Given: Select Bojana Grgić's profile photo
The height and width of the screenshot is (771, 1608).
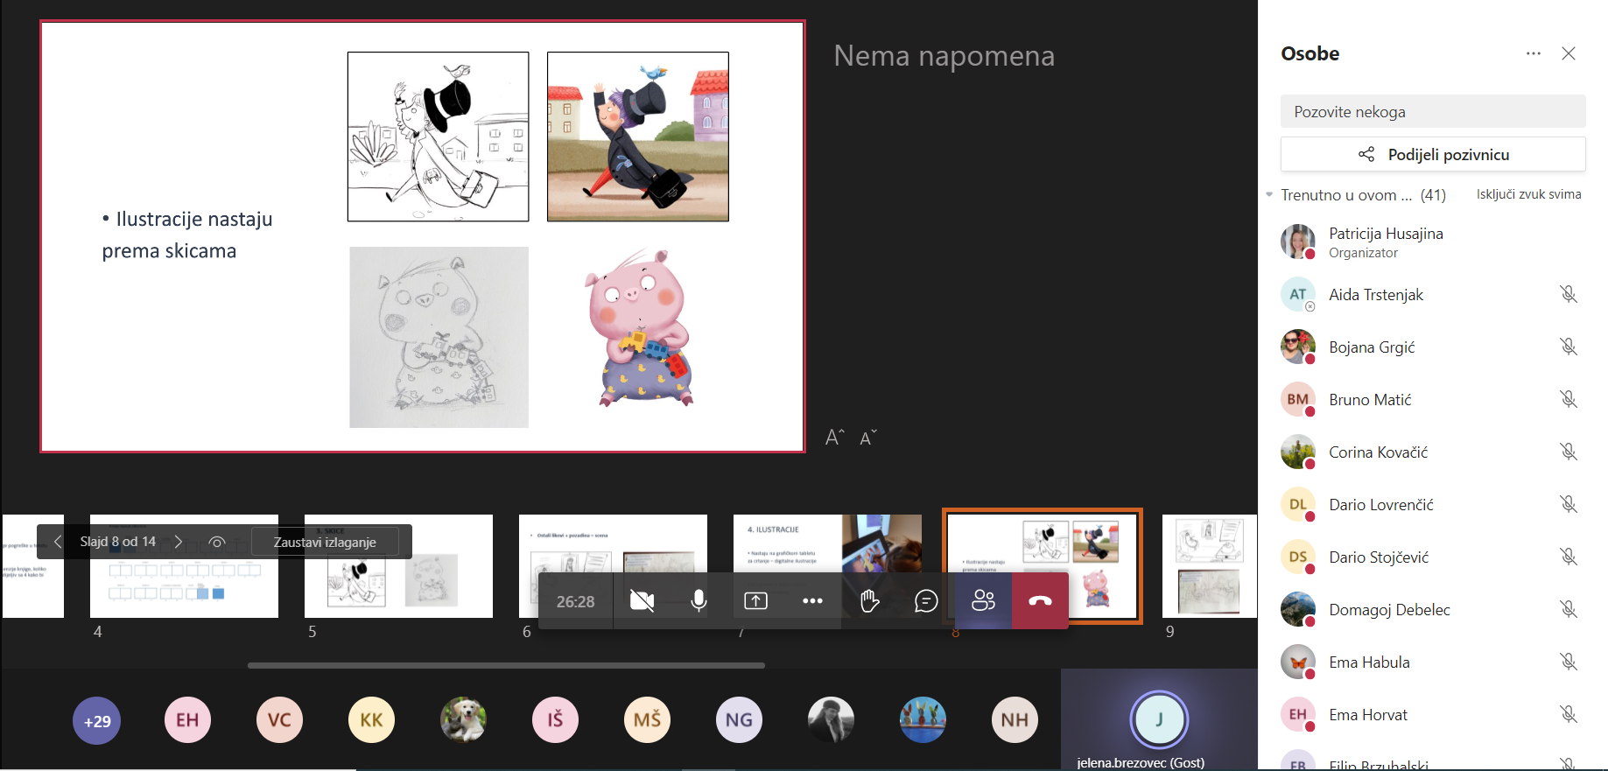Looking at the screenshot, I should (x=1298, y=347).
